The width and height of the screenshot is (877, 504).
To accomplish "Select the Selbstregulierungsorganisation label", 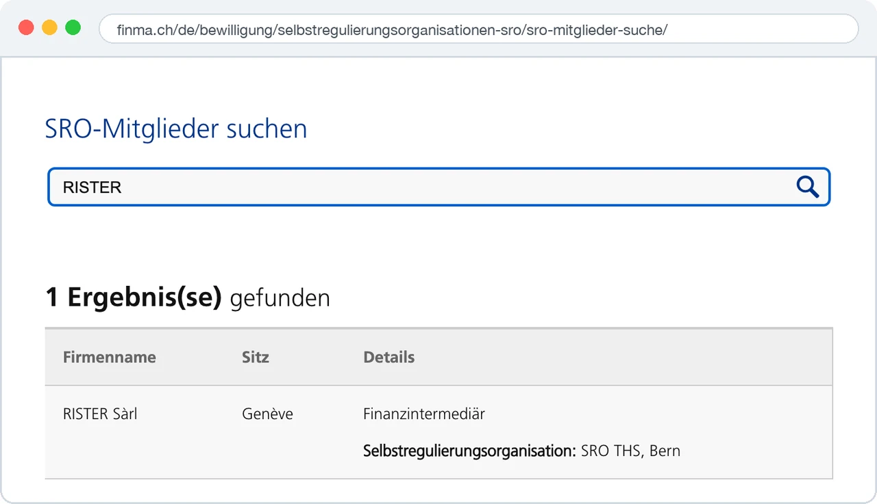I will [x=470, y=451].
